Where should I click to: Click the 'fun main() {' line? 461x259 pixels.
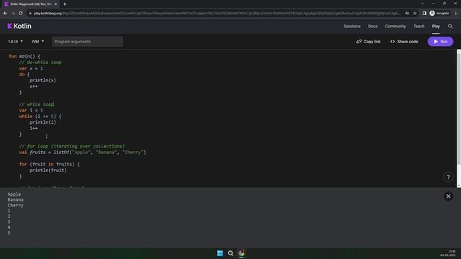24,56
